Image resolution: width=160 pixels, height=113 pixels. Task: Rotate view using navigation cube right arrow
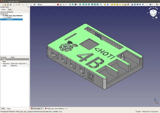pos(159,13)
